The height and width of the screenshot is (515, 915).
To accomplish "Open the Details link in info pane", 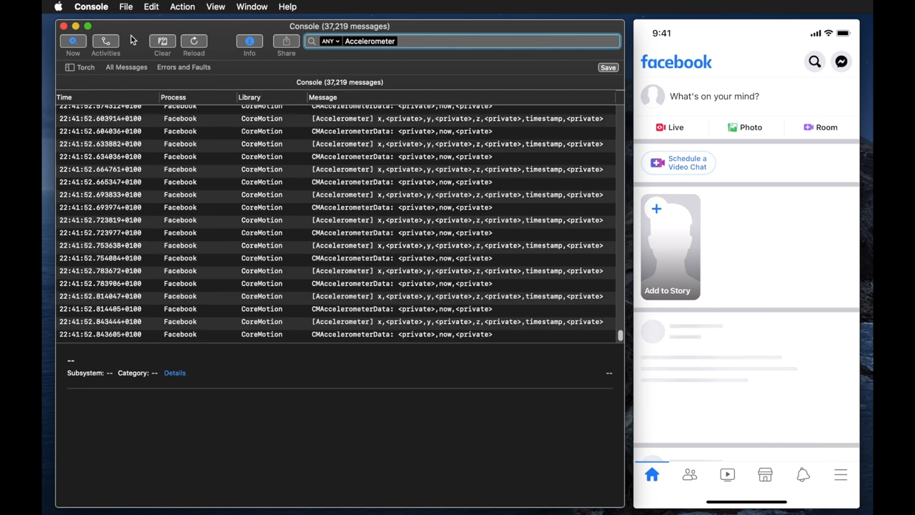I will [174, 373].
